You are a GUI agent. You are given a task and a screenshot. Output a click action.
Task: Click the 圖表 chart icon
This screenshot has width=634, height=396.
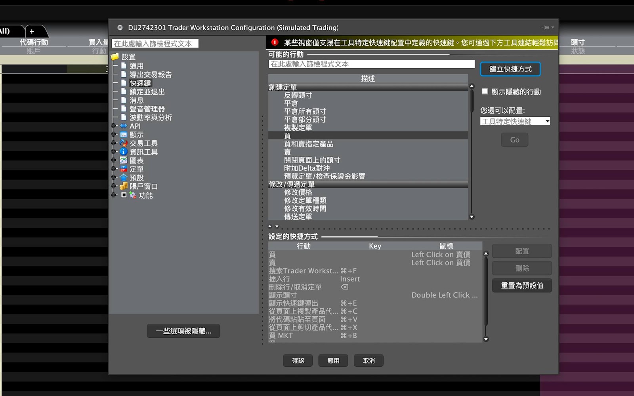tap(124, 160)
